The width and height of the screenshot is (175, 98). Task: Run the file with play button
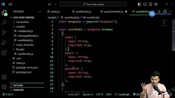click(159, 11)
